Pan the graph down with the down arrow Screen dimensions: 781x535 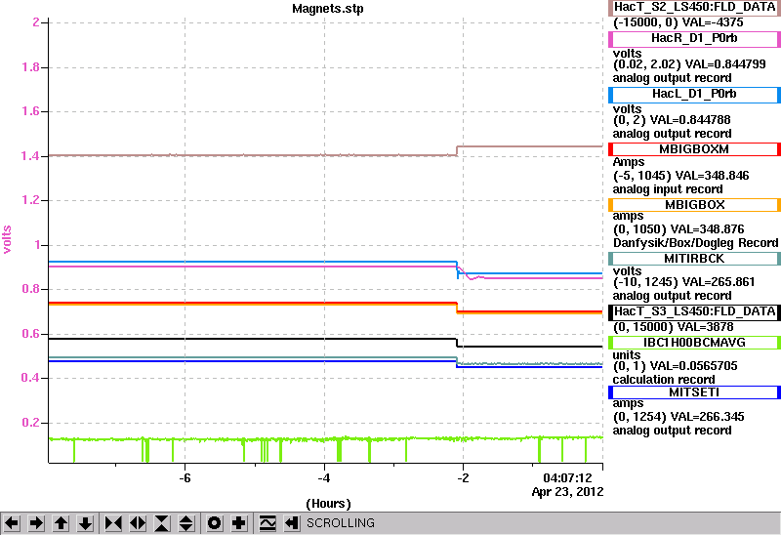point(85,523)
